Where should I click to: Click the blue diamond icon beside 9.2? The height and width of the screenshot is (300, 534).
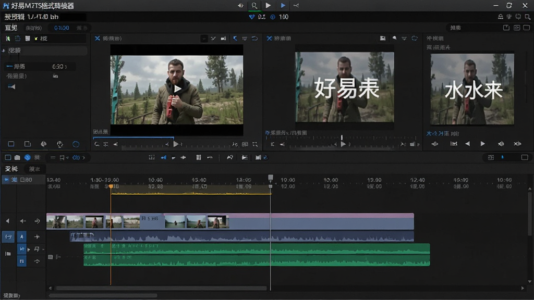click(x=252, y=17)
